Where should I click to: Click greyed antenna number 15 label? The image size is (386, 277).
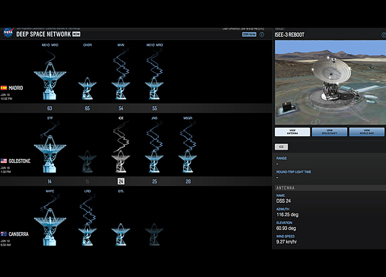tap(87, 181)
